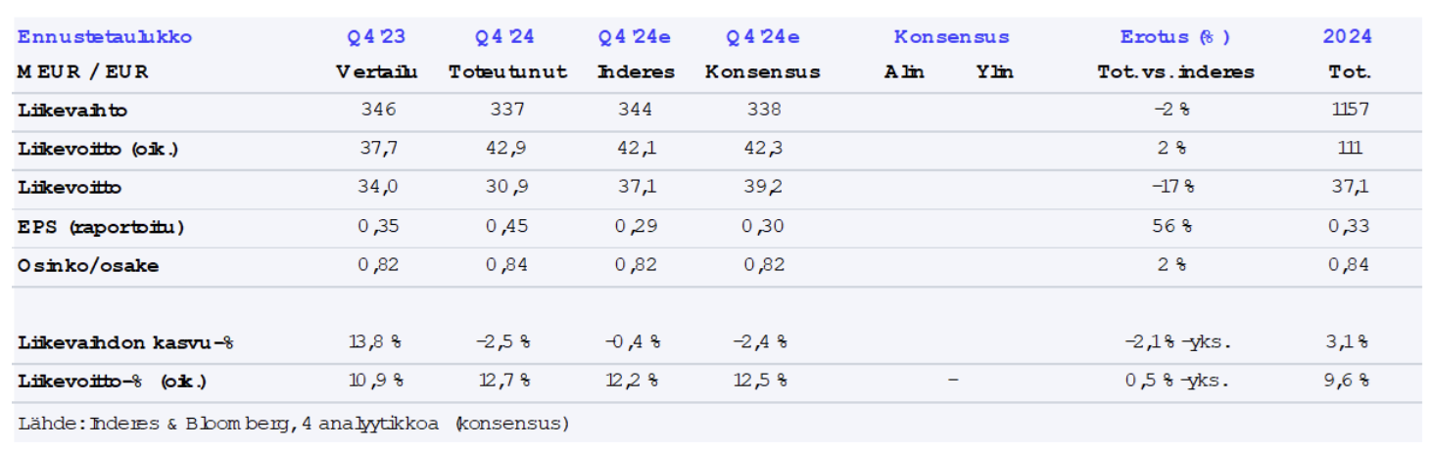The image size is (1430, 450).
Task: Select the Tot. vs. inderes subheader
Action: 1175,71
